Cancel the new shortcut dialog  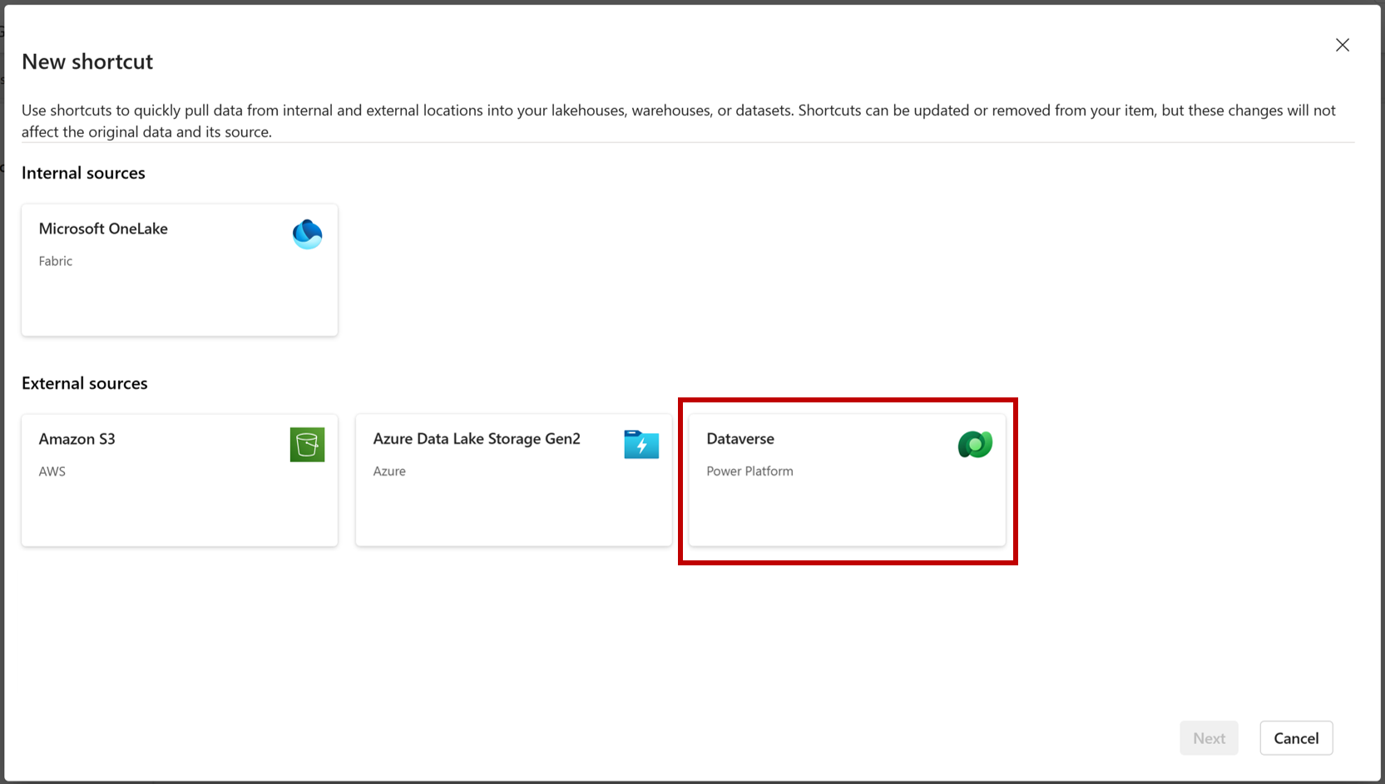click(1295, 738)
